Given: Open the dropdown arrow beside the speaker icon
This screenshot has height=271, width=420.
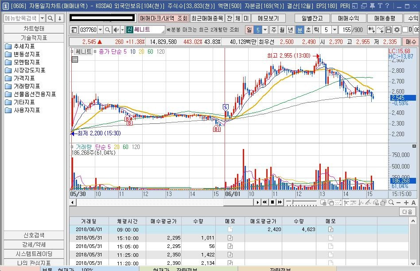Looking at the screenshot, I should (x=122, y=30).
